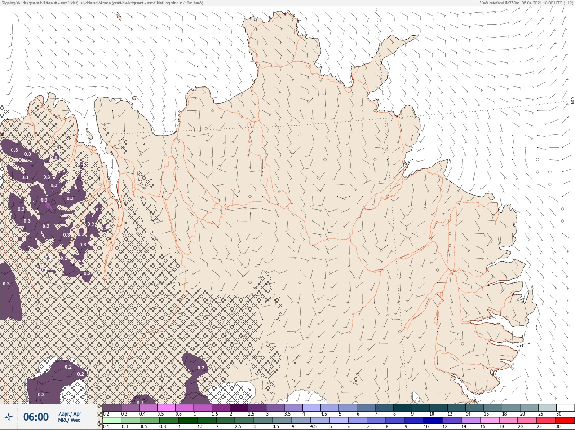This screenshot has height=430, width=575.
Task: Click the '7.apr./ Apr' date text
Action: [70, 414]
